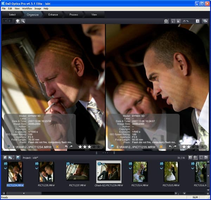Click the scrollbar left arrow in project pane
Viewport: 211px width, 200px height.
coord(4,193)
